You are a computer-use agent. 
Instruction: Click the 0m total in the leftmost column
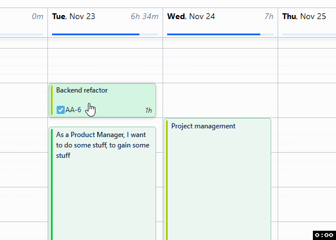[38, 17]
